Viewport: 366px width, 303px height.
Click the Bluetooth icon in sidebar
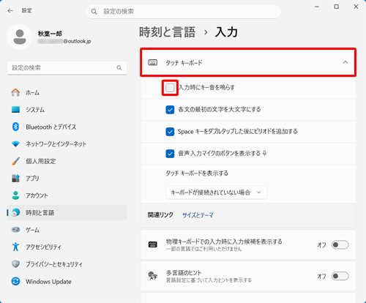point(15,127)
